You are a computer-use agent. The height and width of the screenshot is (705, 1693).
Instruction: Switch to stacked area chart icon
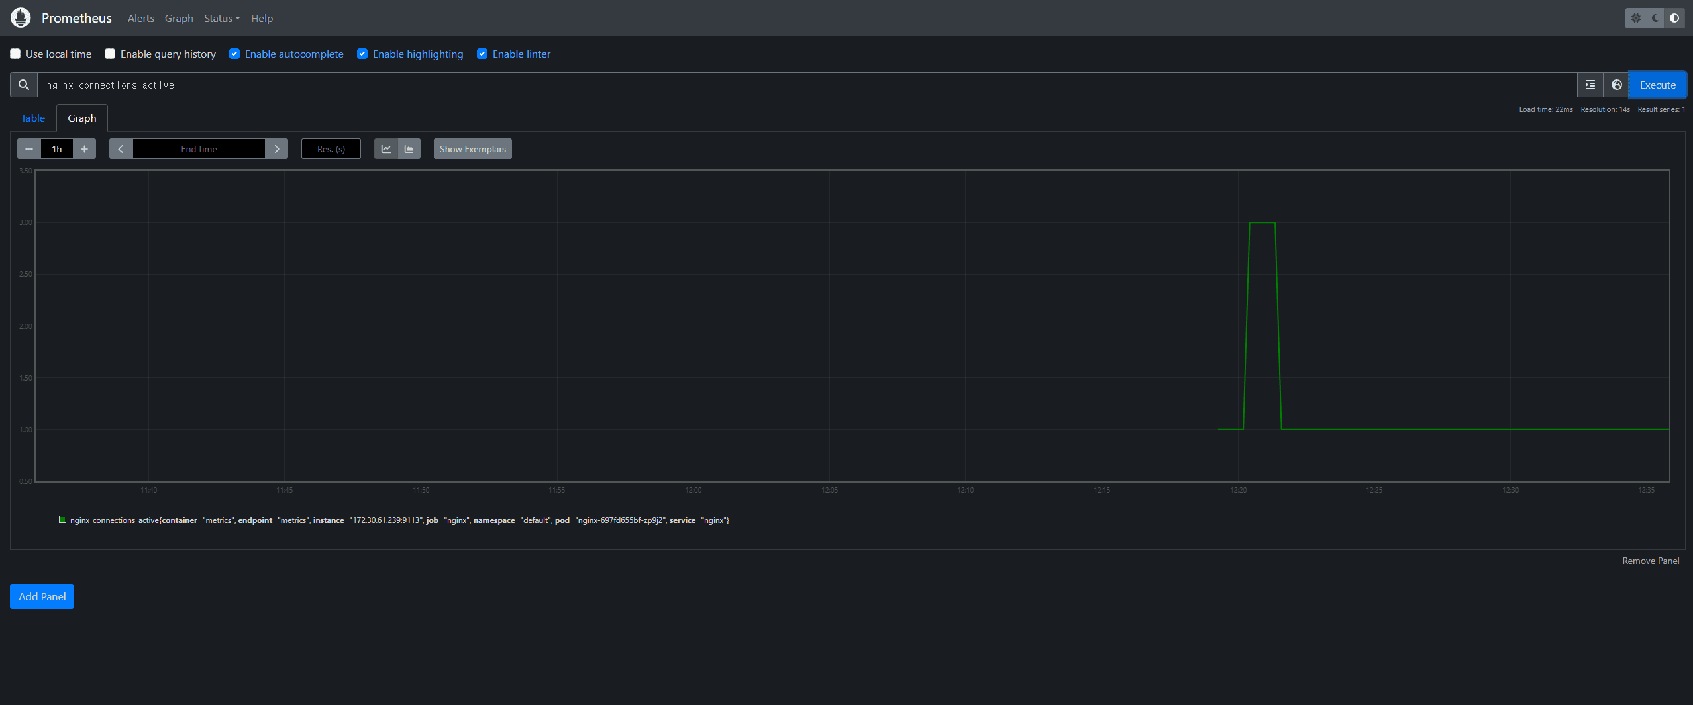409,149
